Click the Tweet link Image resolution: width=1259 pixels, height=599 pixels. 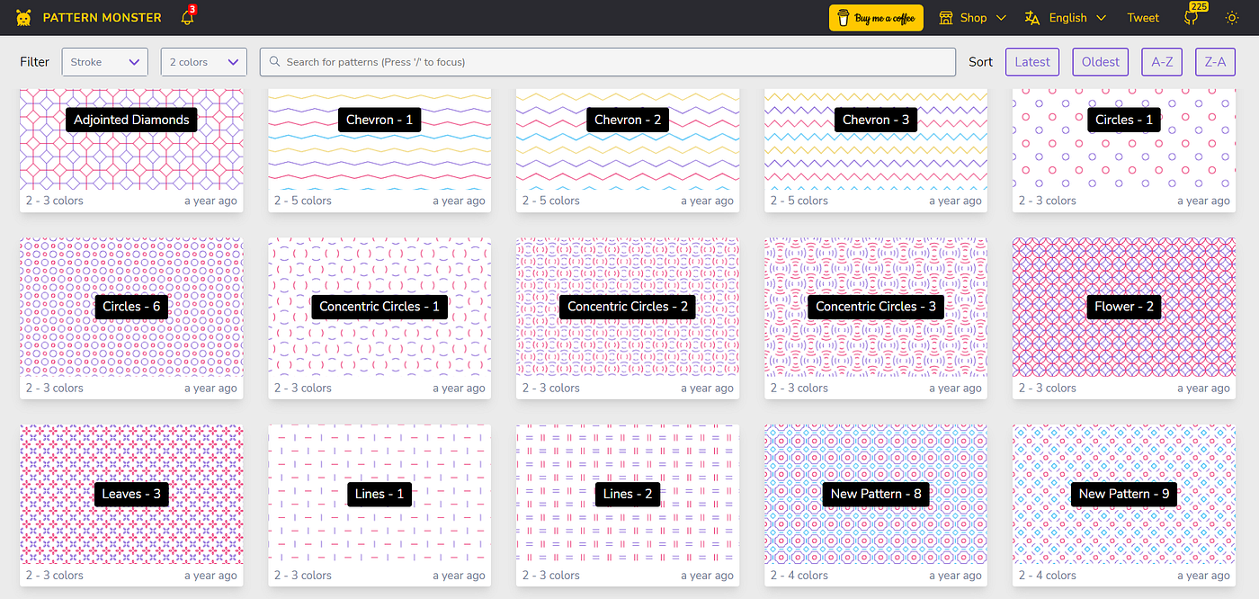click(x=1143, y=17)
